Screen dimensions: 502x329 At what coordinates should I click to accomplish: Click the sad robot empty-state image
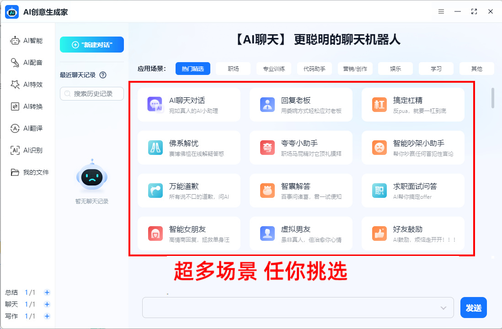pyautogui.click(x=92, y=176)
